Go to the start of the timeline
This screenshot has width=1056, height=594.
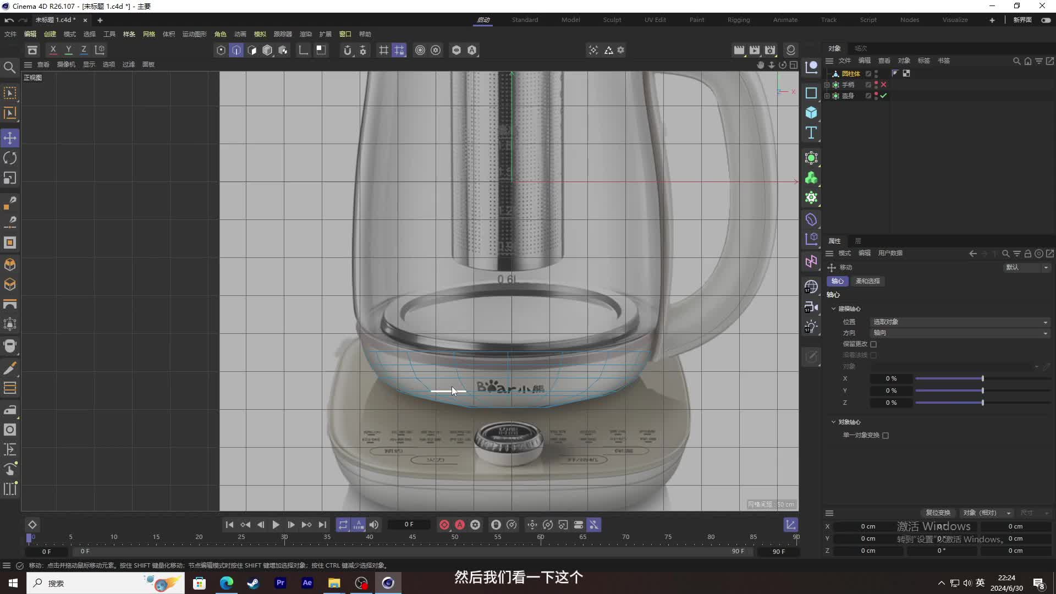click(229, 525)
